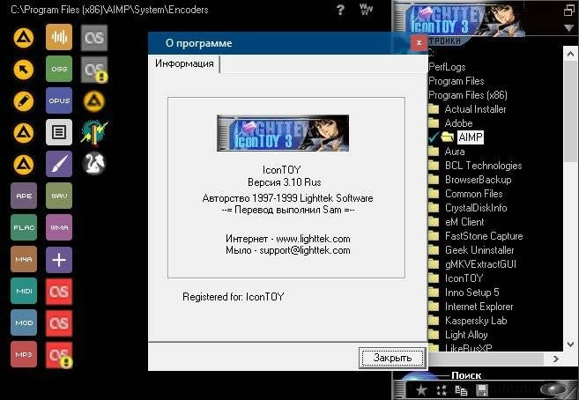Viewport: 579px width, 400px height.
Task: Open help with the question mark icon
Action: click(340, 10)
